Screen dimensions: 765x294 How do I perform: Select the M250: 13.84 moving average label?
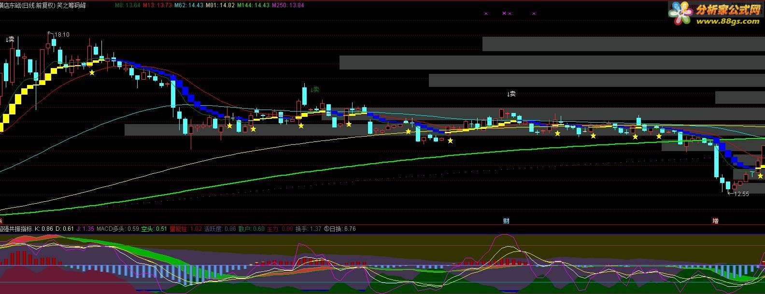point(288,5)
